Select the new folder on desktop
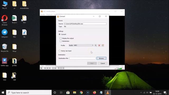The height and width of the screenshot is (95, 169). point(5,77)
